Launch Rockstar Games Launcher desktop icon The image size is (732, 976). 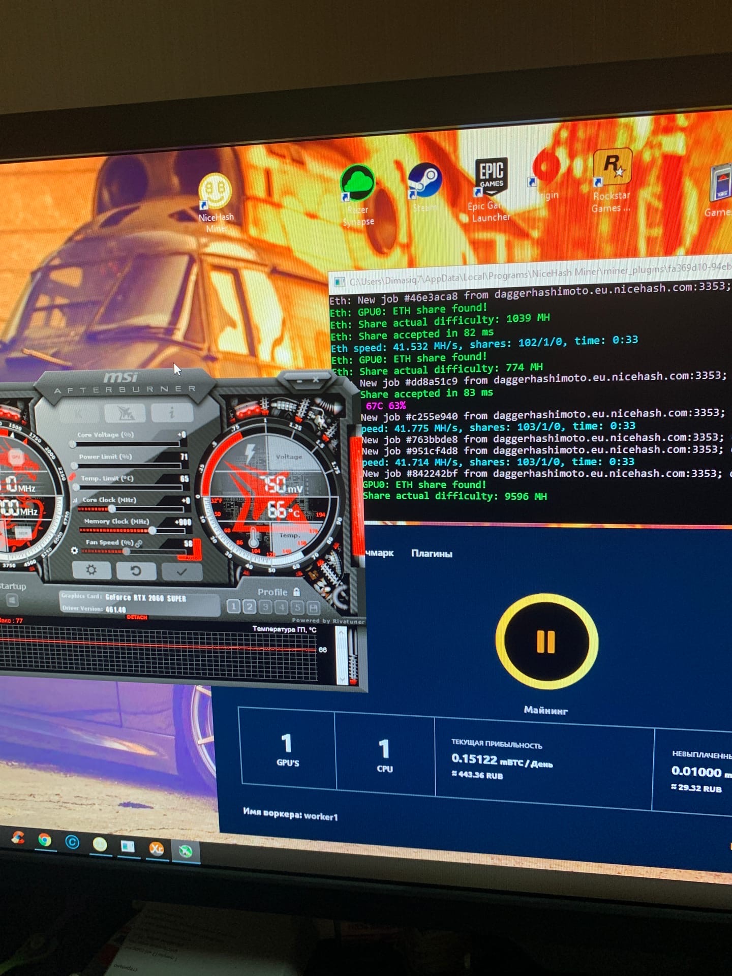click(x=612, y=180)
